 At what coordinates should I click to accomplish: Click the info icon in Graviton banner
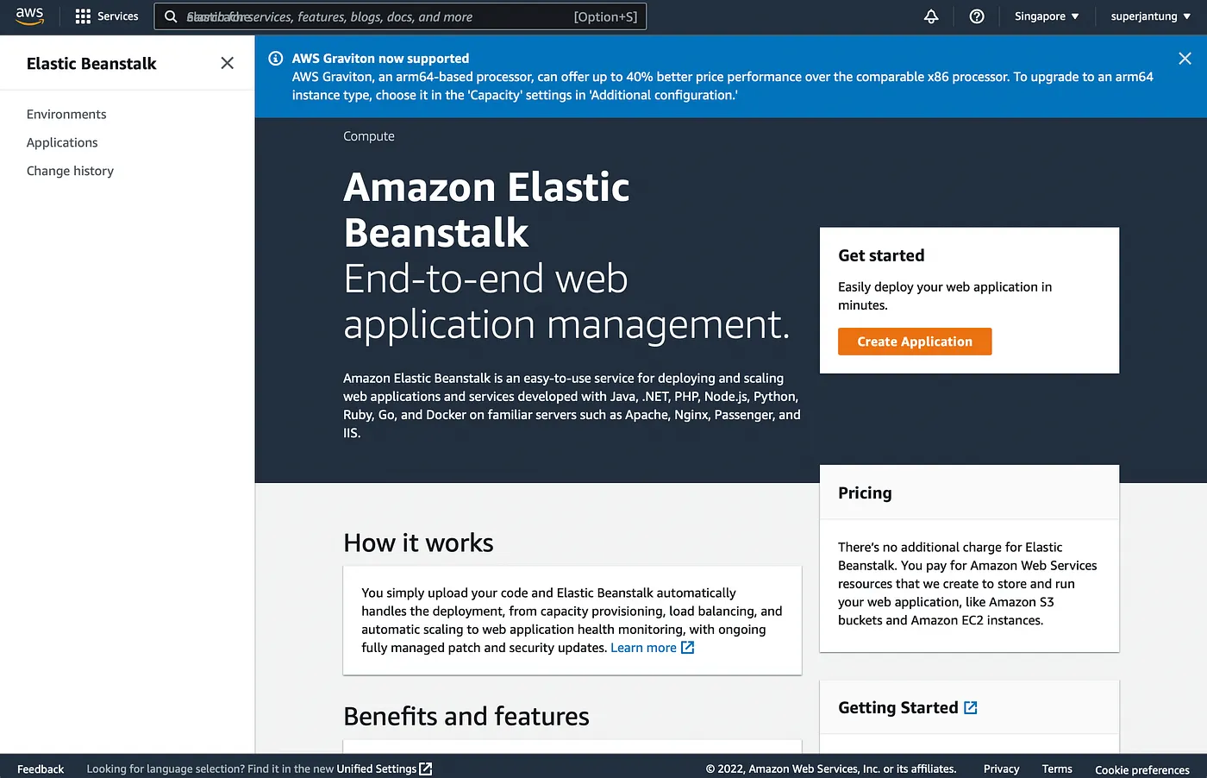click(276, 59)
